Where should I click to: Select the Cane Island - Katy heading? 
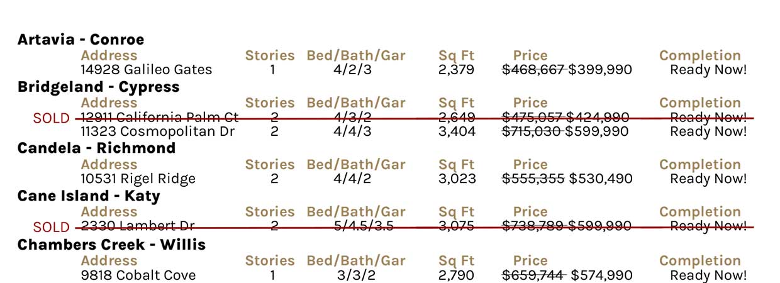pyautogui.click(x=89, y=196)
